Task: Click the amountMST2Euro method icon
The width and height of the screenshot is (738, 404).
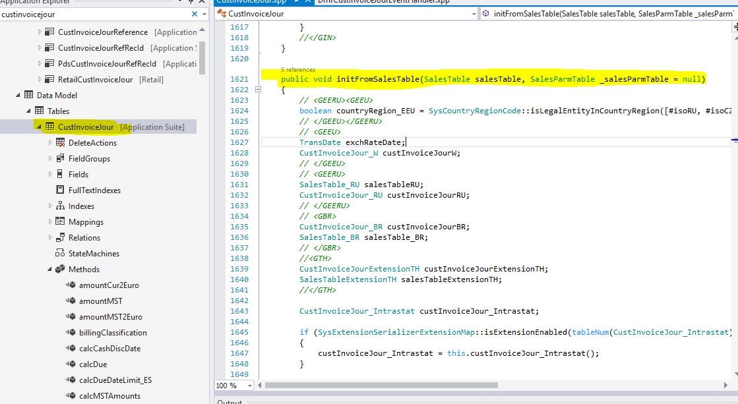Action: tap(71, 316)
